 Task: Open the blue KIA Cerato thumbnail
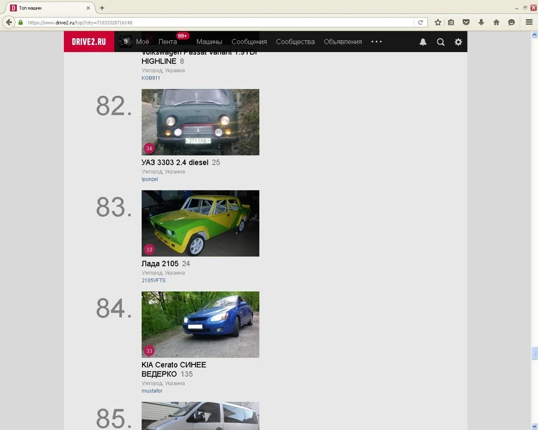201,324
